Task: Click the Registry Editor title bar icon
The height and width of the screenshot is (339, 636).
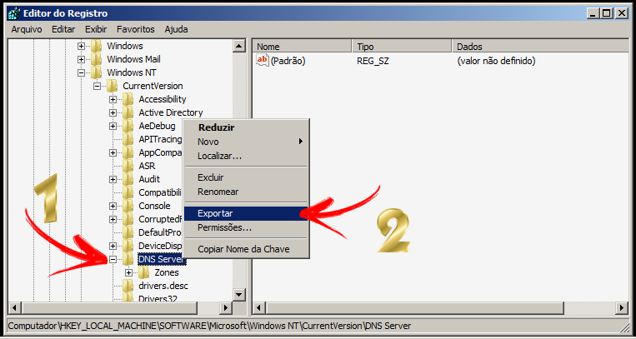Action: click(15, 13)
